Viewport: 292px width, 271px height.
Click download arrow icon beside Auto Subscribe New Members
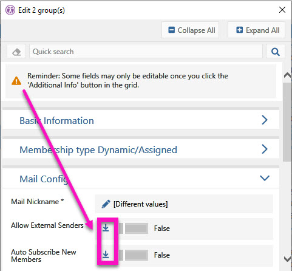106,255
